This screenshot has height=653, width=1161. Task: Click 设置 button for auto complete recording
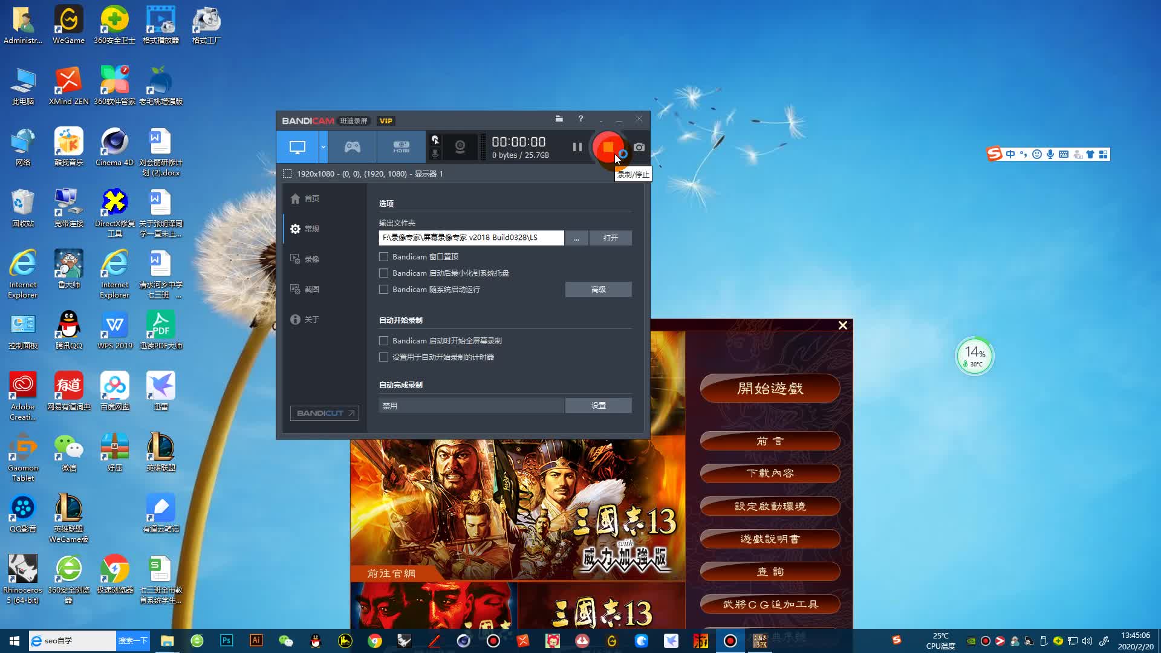click(599, 406)
